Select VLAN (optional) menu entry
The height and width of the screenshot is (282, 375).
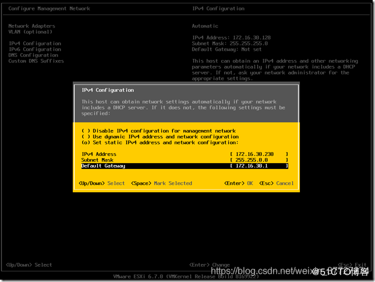[30, 32]
